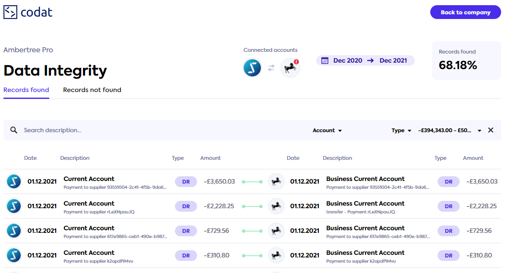Click left amount -£729.56

click(216, 231)
